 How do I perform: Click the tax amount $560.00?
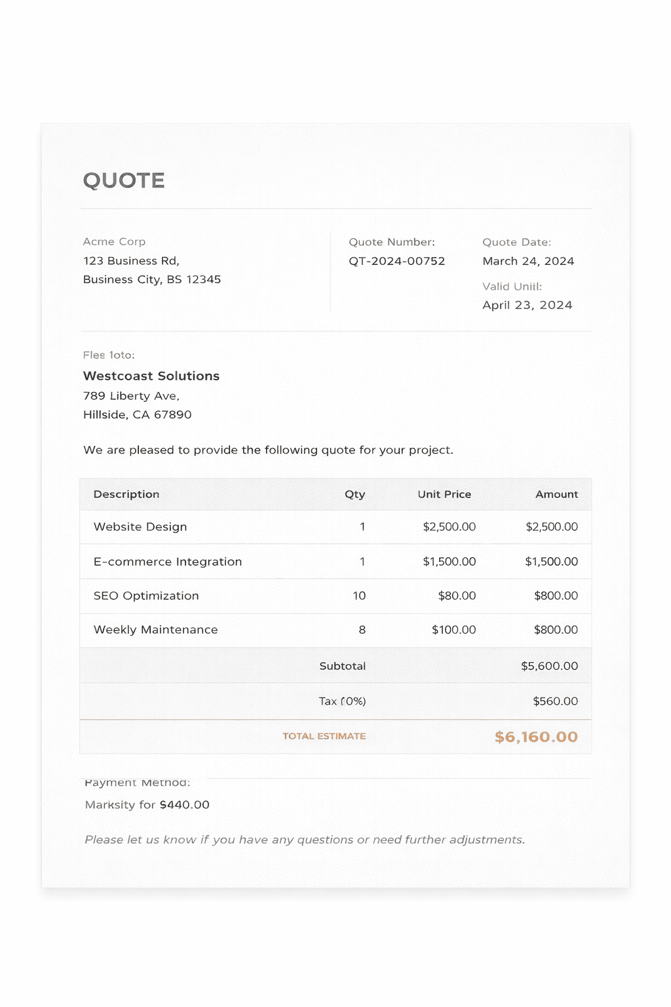pyautogui.click(x=555, y=701)
